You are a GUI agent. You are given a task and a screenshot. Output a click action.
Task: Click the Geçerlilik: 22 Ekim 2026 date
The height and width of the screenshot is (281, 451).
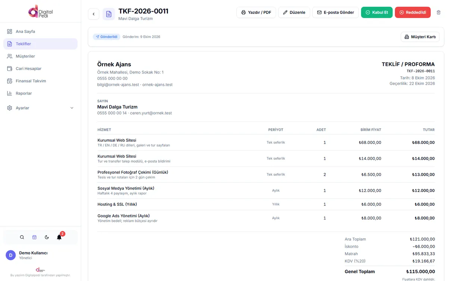[x=412, y=84]
